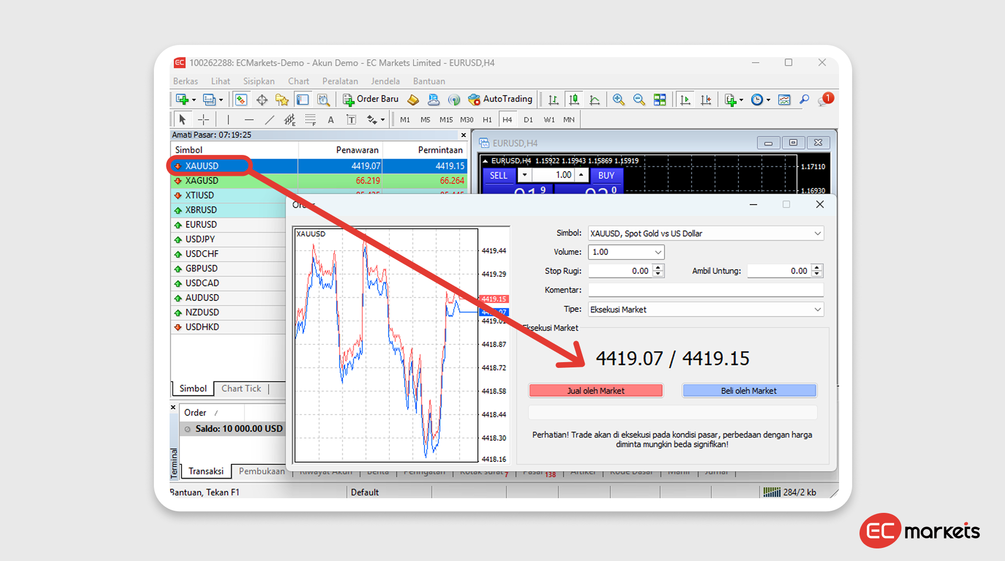Screen dimensions: 1005x561
Task: Select the GBPUSD symbol row
Action: [x=228, y=268]
